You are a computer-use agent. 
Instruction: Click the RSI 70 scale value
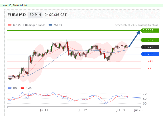[x=145, y=94]
